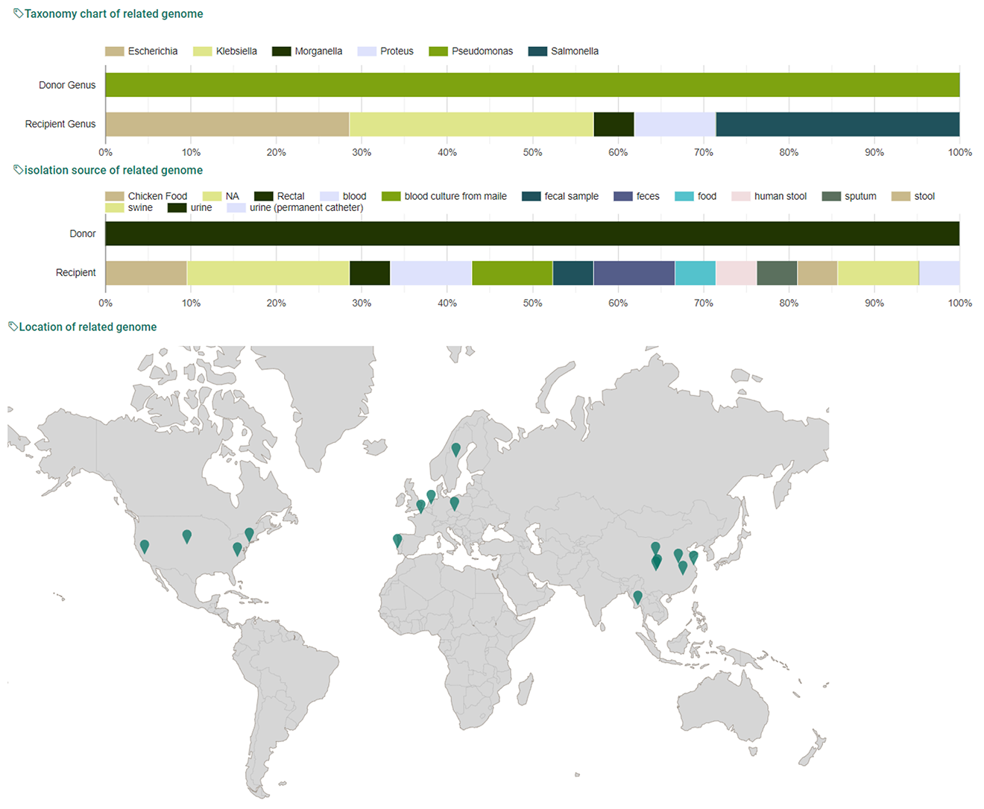Click 'isolation source of related genome' heading
984x809 pixels.
(x=113, y=170)
